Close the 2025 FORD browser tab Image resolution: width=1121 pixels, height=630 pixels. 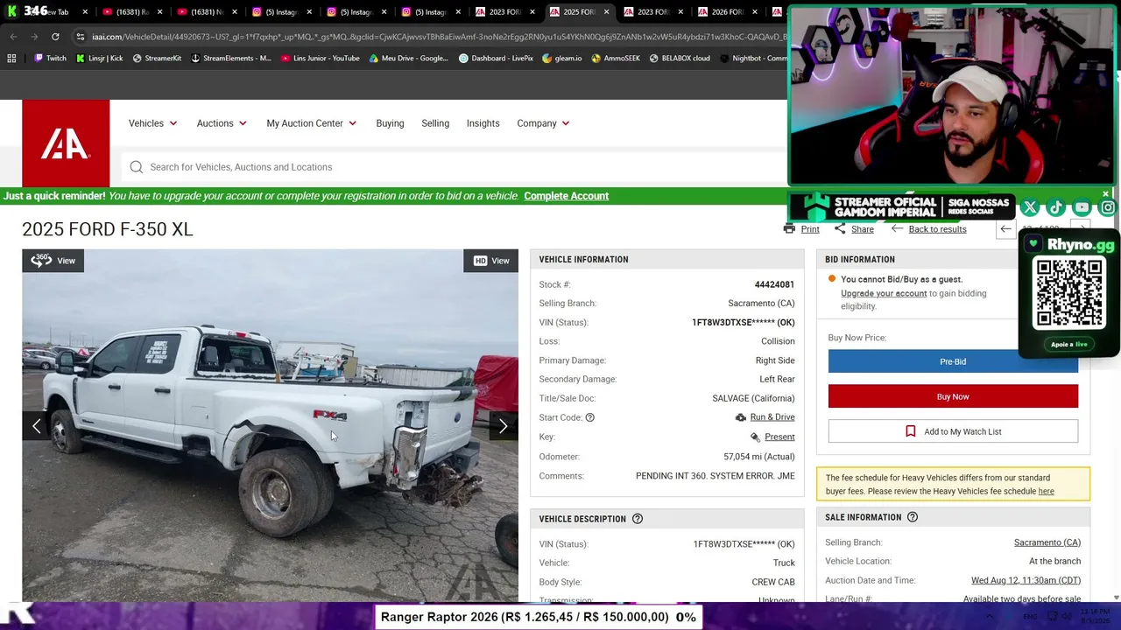pyautogui.click(x=606, y=12)
